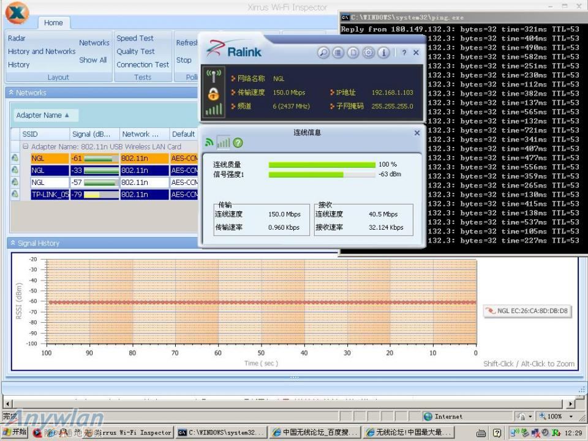Image resolution: width=588 pixels, height=441 pixels.
Task: Click the legend marker for NGL EC:26:CA:8D:DB:D8
Action: pos(490,311)
